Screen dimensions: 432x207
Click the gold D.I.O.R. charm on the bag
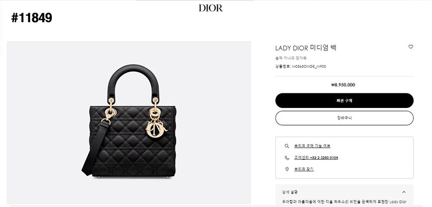156,128
